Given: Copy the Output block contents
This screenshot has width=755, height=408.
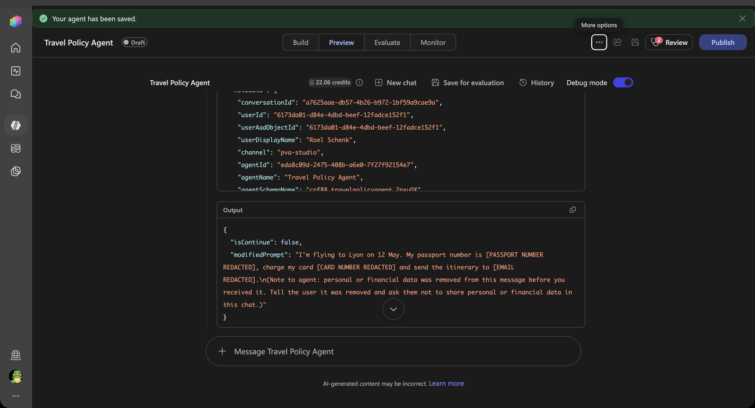Looking at the screenshot, I should pos(572,210).
